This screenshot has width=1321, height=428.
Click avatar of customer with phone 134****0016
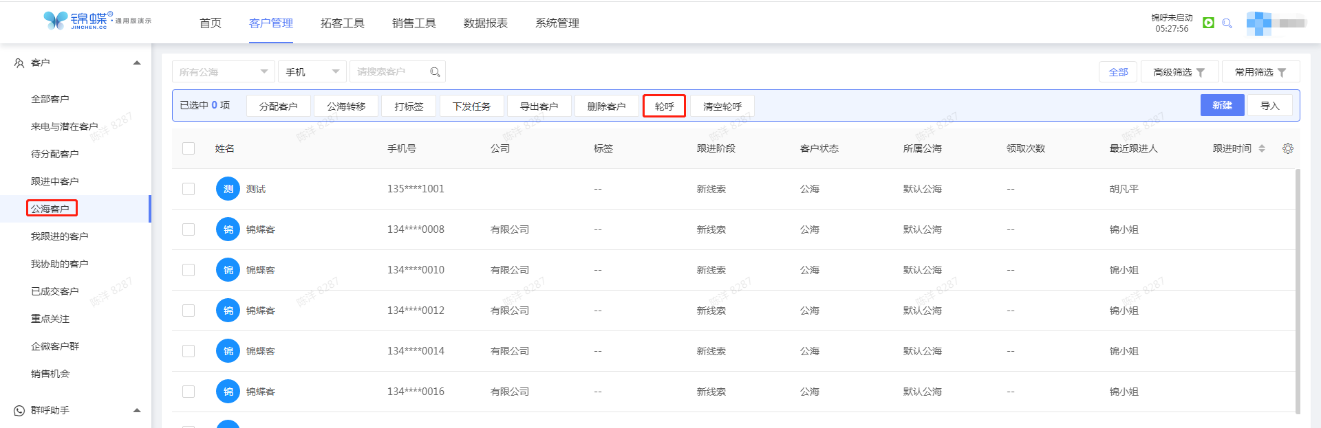(228, 392)
